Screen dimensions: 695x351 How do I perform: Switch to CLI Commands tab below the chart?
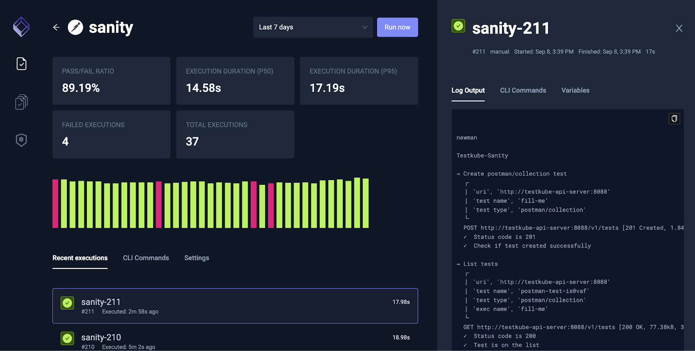pos(146,258)
